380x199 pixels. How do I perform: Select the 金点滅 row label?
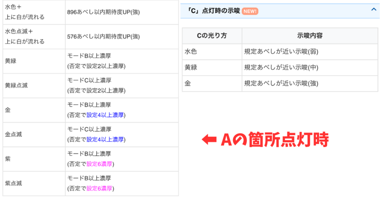[x=13, y=134]
